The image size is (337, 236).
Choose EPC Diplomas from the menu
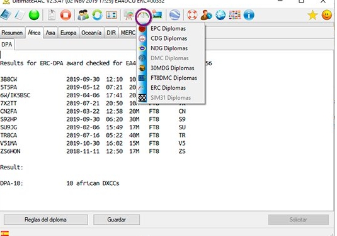171,28
